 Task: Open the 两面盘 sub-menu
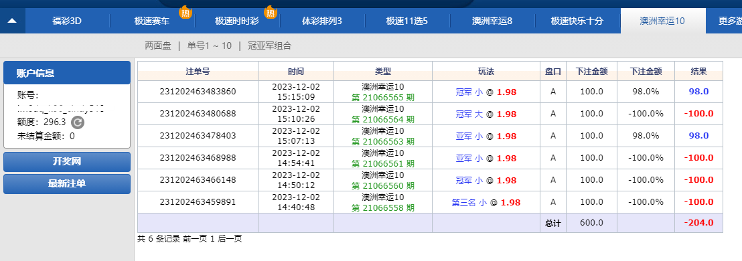pos(158,46)
